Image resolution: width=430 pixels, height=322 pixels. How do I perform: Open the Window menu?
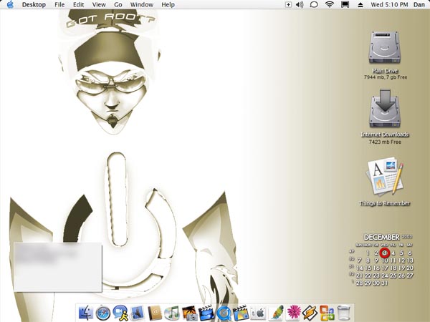142,5
